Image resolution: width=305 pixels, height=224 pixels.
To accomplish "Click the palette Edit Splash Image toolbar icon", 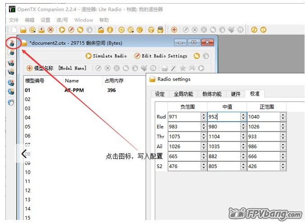I will click(x=139, y=30).
